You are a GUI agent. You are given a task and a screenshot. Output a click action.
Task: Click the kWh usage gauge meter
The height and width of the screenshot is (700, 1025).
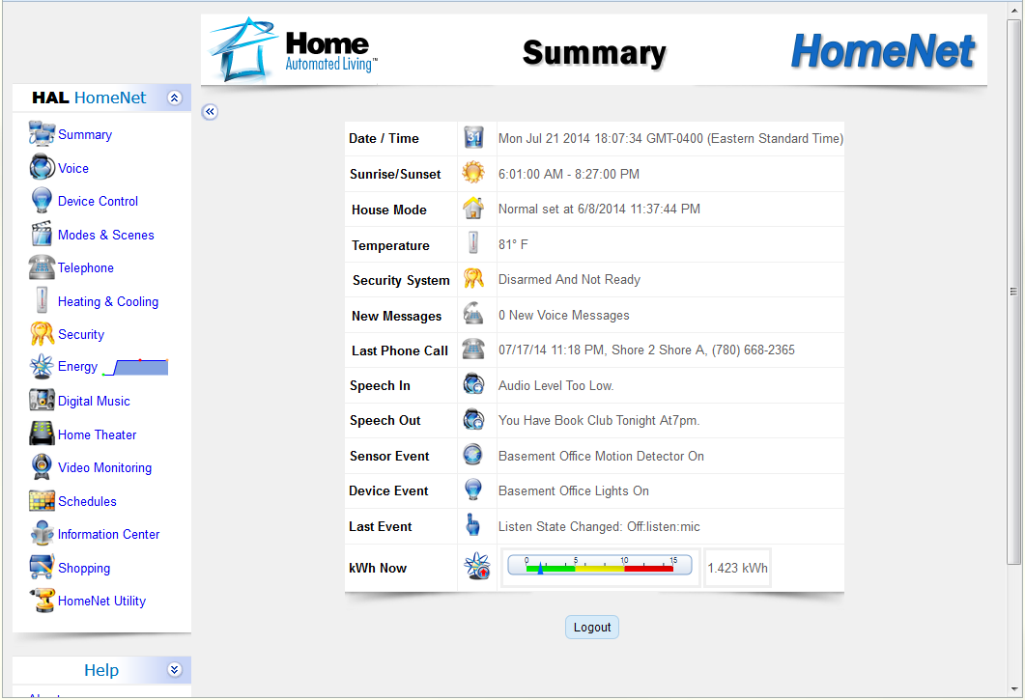tap(599, 566)
